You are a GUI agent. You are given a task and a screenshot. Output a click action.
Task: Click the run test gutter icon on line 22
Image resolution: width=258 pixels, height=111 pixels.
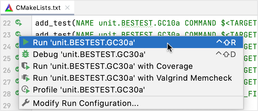18,23
